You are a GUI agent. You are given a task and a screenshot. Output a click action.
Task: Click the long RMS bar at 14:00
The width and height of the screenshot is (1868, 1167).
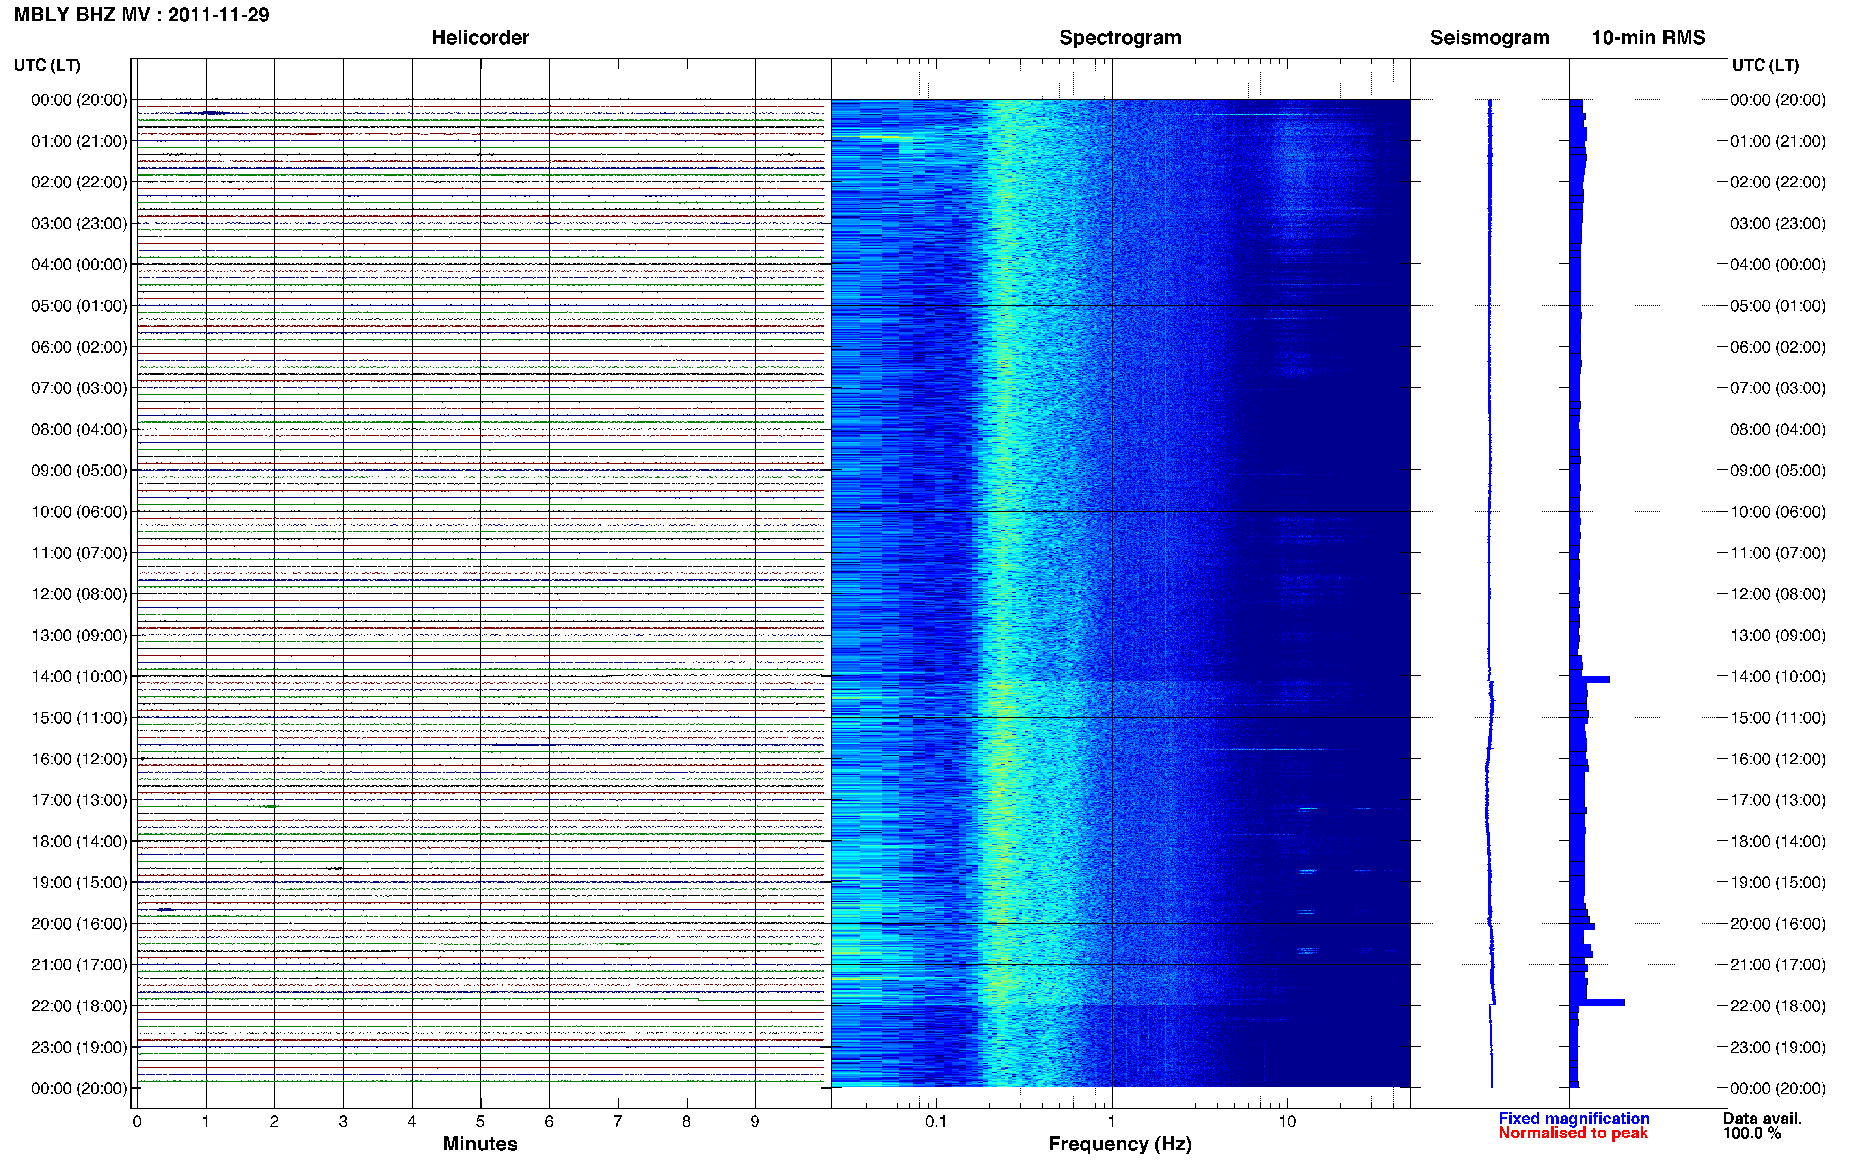1590,680
